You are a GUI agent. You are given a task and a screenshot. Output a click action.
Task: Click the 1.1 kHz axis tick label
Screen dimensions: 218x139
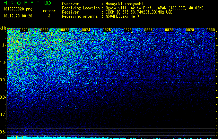click(x=3, y=45)
